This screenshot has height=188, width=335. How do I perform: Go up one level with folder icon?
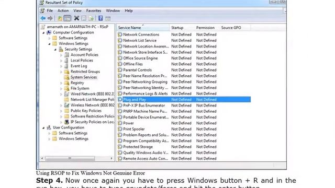[x=60, y=18]
